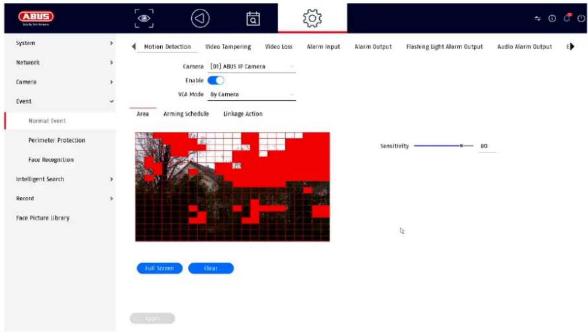Switch to Video Loss tab
This screenshot has width=588, height=333.
(279, 47)
